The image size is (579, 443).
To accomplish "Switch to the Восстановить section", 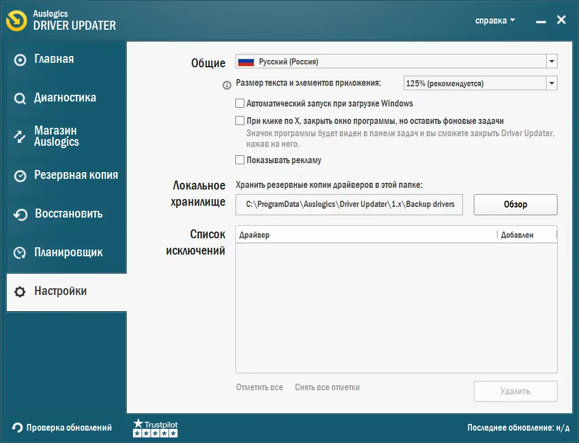I will pyautogui.click(x=67, y=214).
